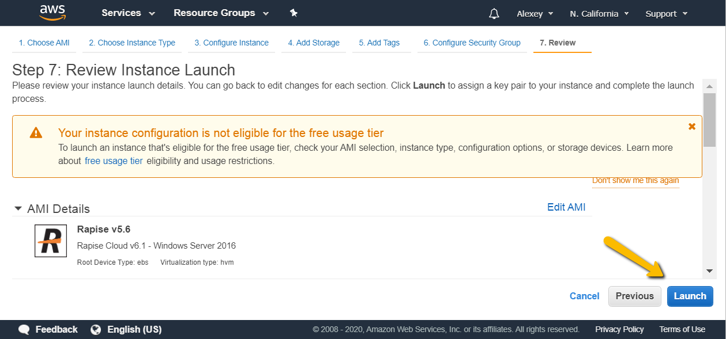Click the orange warning triangle icon

36,133
